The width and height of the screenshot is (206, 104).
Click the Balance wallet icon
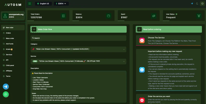109,16
